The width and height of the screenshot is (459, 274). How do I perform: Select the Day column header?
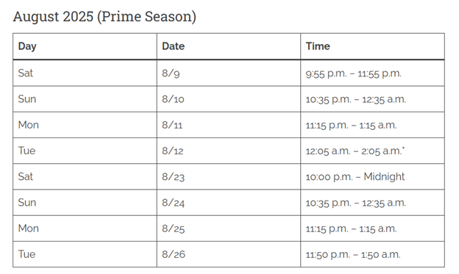pos(85,46)
